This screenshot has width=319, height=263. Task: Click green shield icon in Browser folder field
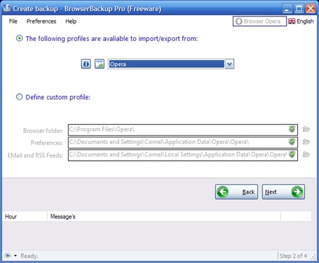pos(292,129)
